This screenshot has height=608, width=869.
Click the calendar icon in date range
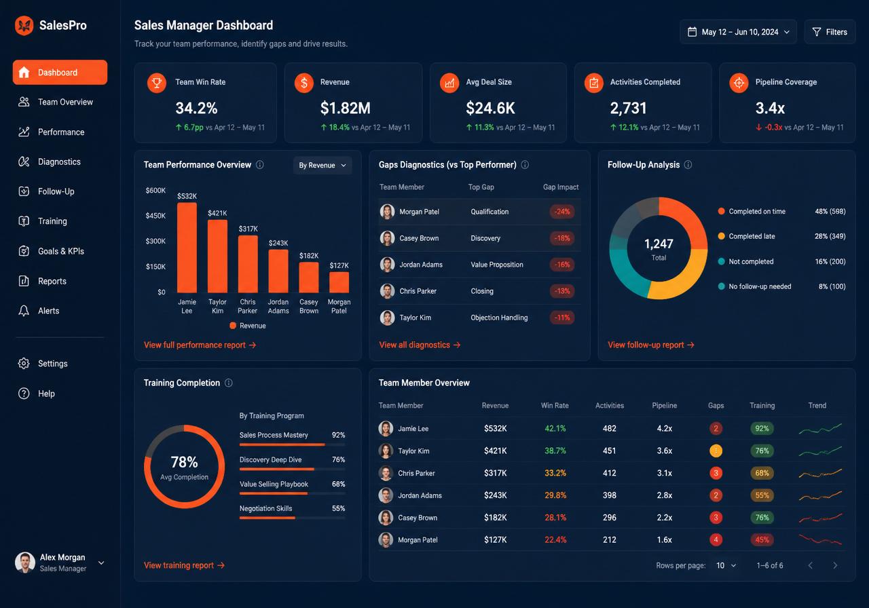tap(692, 32)
